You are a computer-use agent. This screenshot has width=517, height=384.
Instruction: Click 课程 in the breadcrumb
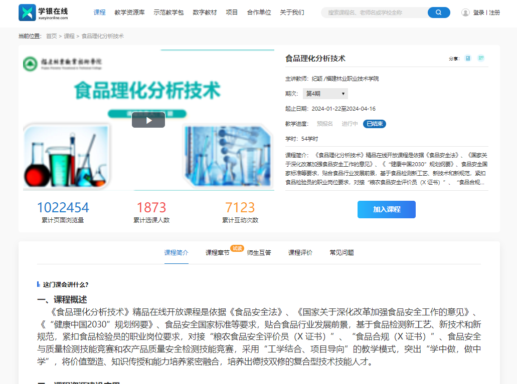coord(69,36)
